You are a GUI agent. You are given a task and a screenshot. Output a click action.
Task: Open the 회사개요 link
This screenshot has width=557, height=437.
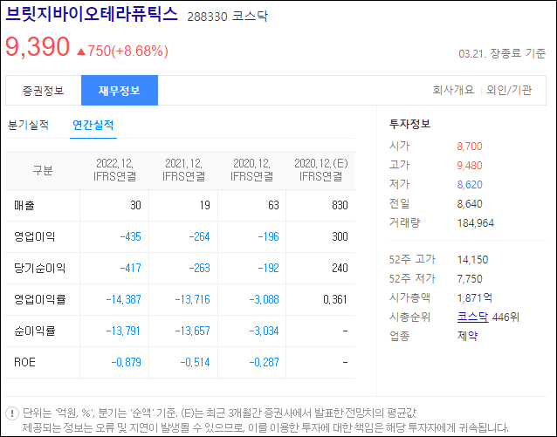453,90
